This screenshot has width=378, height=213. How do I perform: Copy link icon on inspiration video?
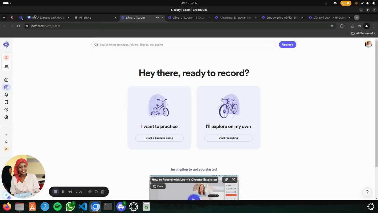(x=227, y=180)
